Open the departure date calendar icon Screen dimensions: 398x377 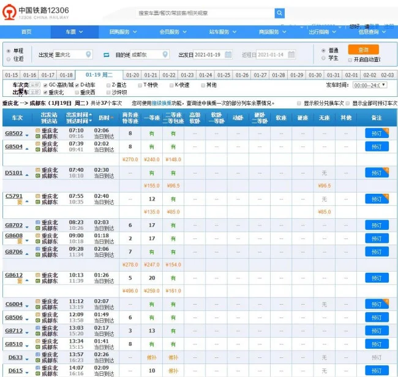pos(228,55)
